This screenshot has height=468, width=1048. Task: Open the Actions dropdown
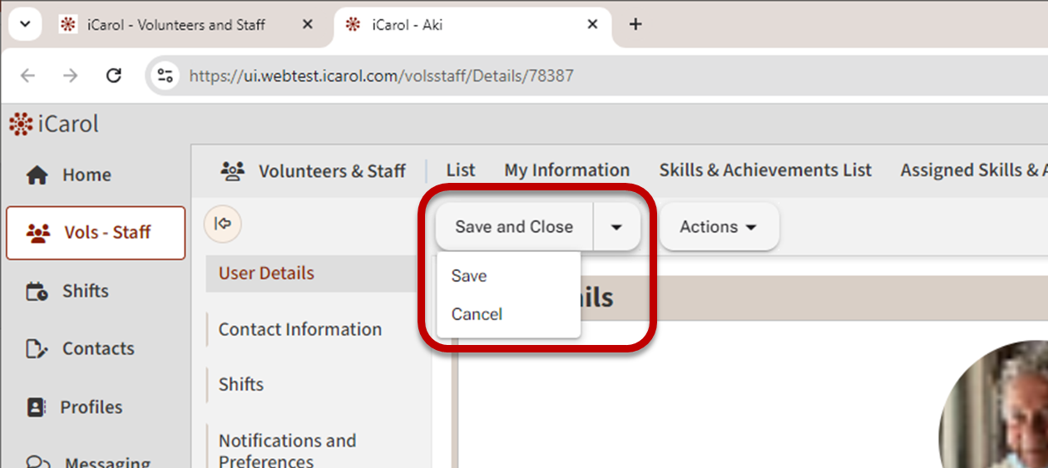pos(719,227)
